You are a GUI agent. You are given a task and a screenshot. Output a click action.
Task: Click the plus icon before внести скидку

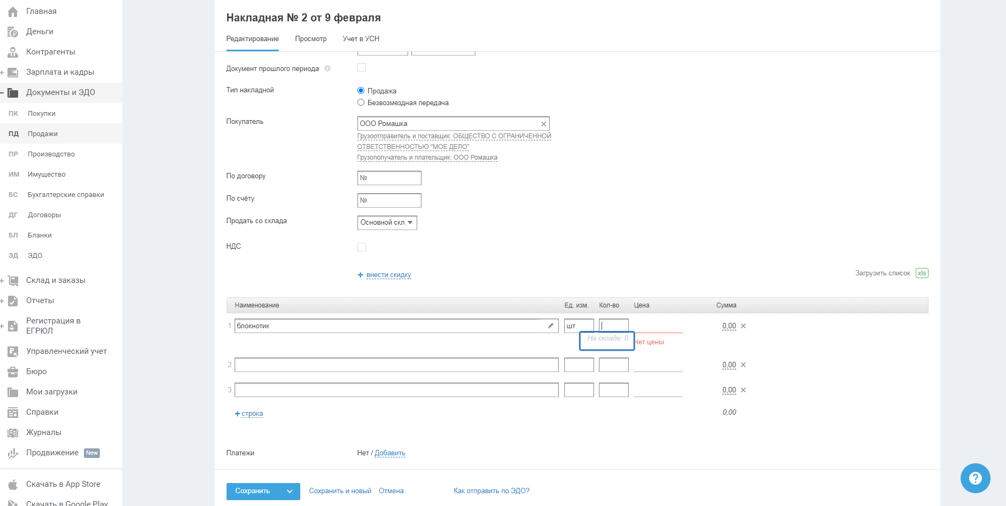tap(360, 275)
